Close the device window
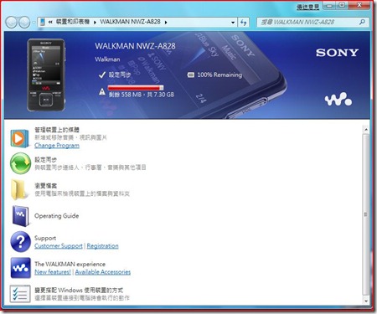Screen dimensions: 377x314 tap(360, 5)
